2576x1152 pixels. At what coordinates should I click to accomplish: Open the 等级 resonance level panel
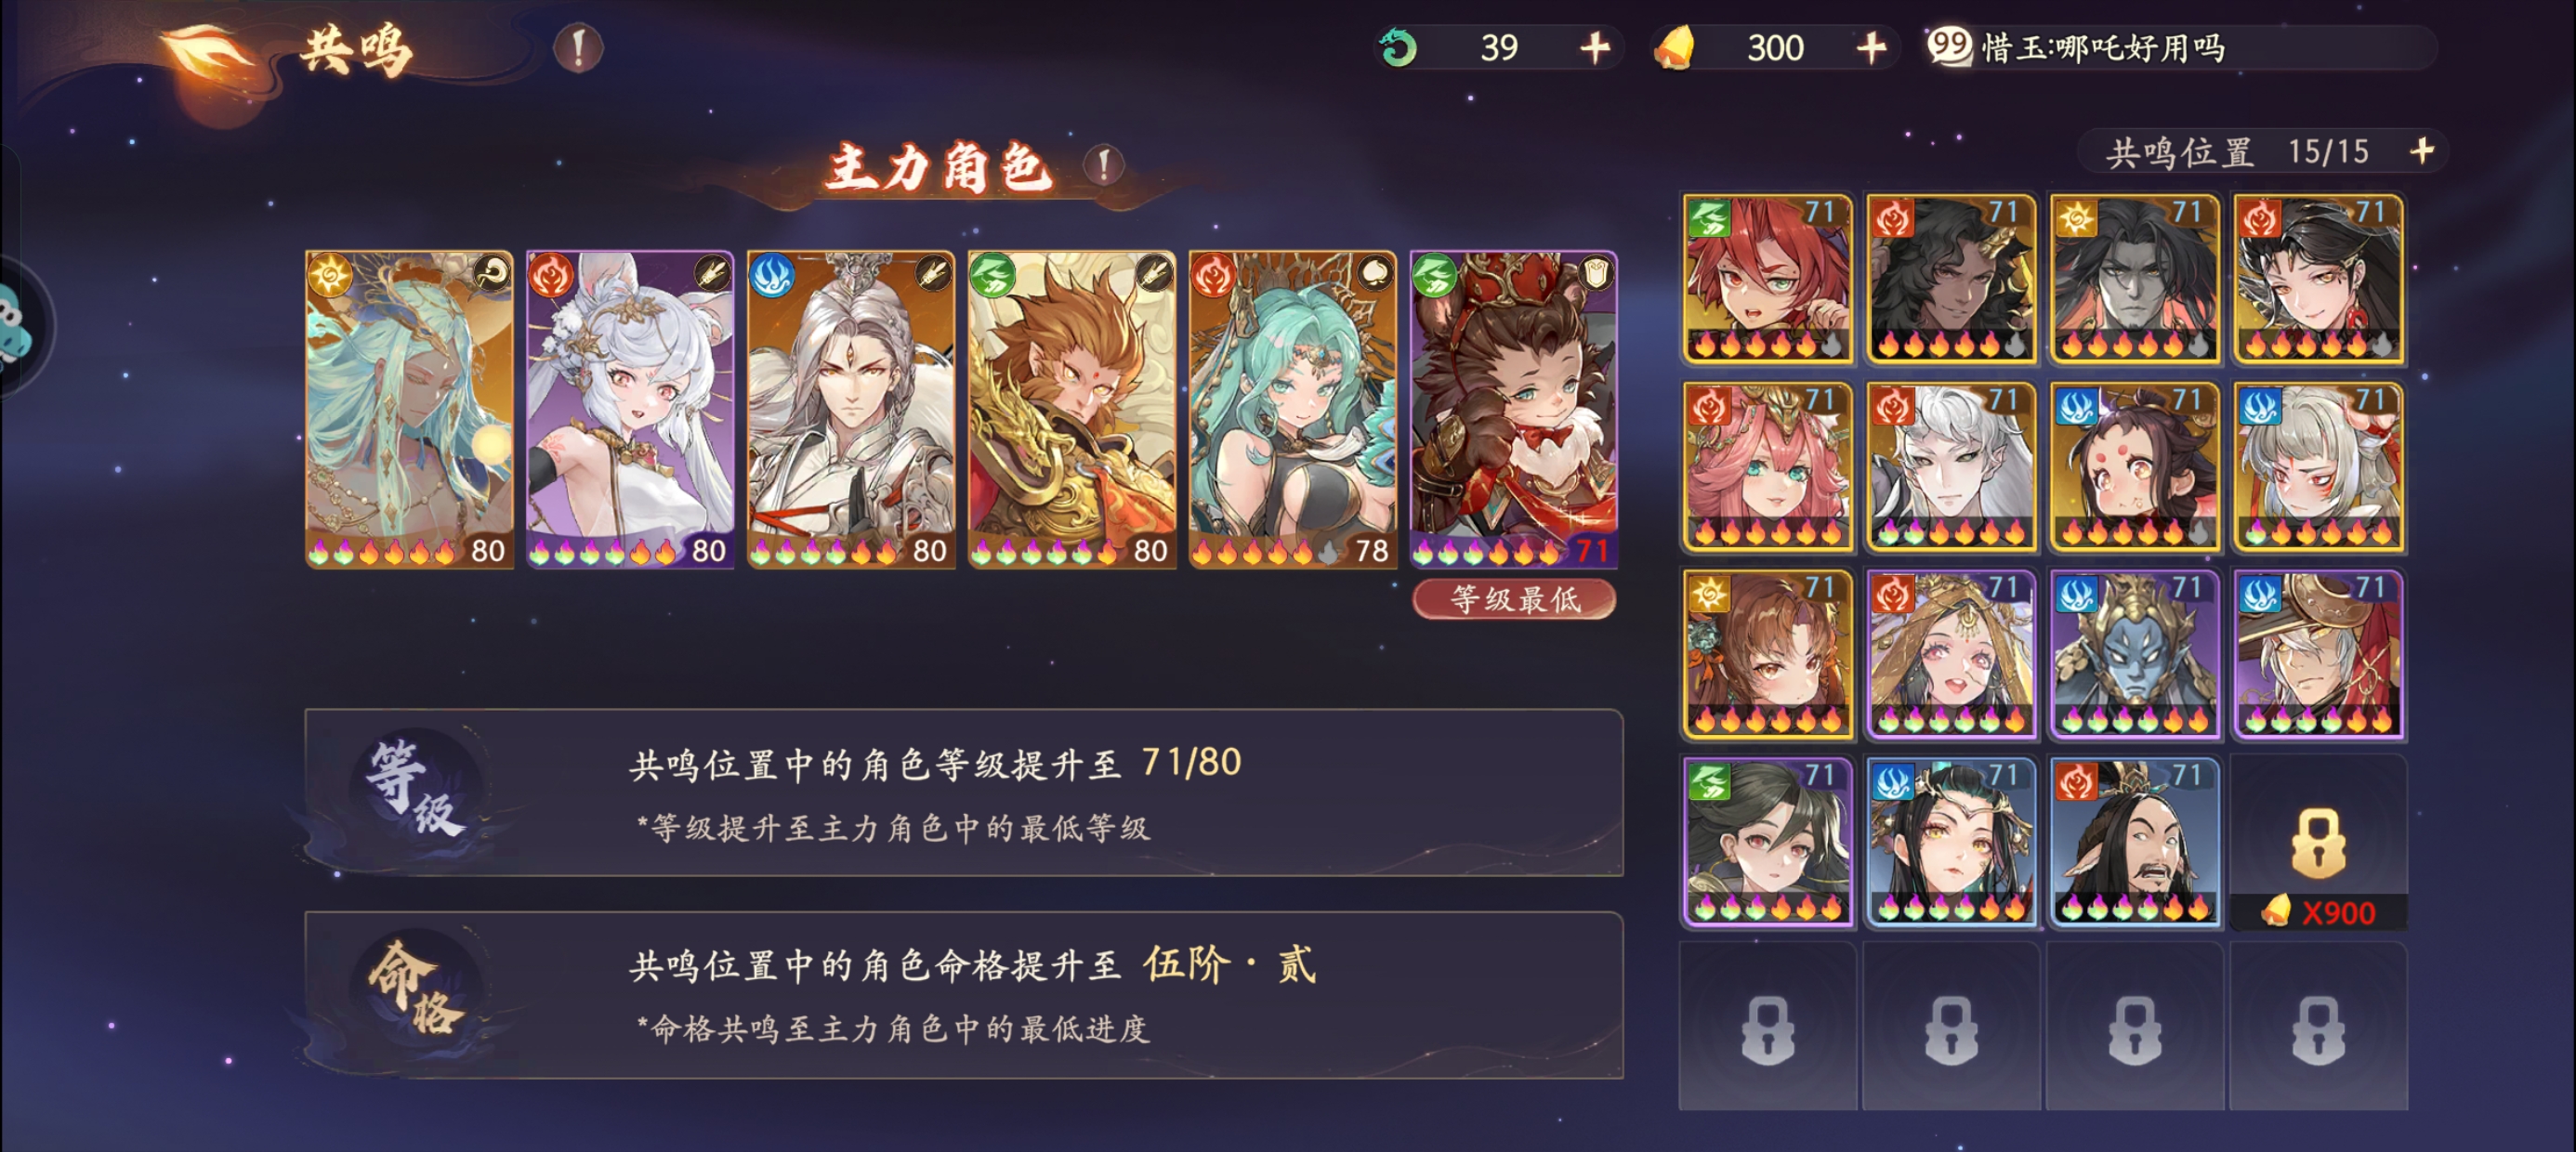click(x=963, y=792)
